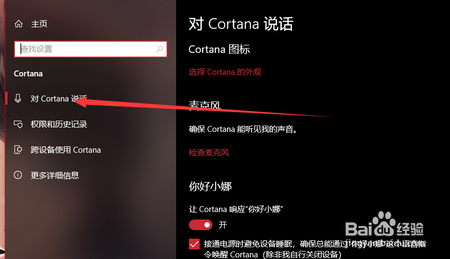
Task: Click the 检查麦克风 link
Action: (x=209, y=152)
